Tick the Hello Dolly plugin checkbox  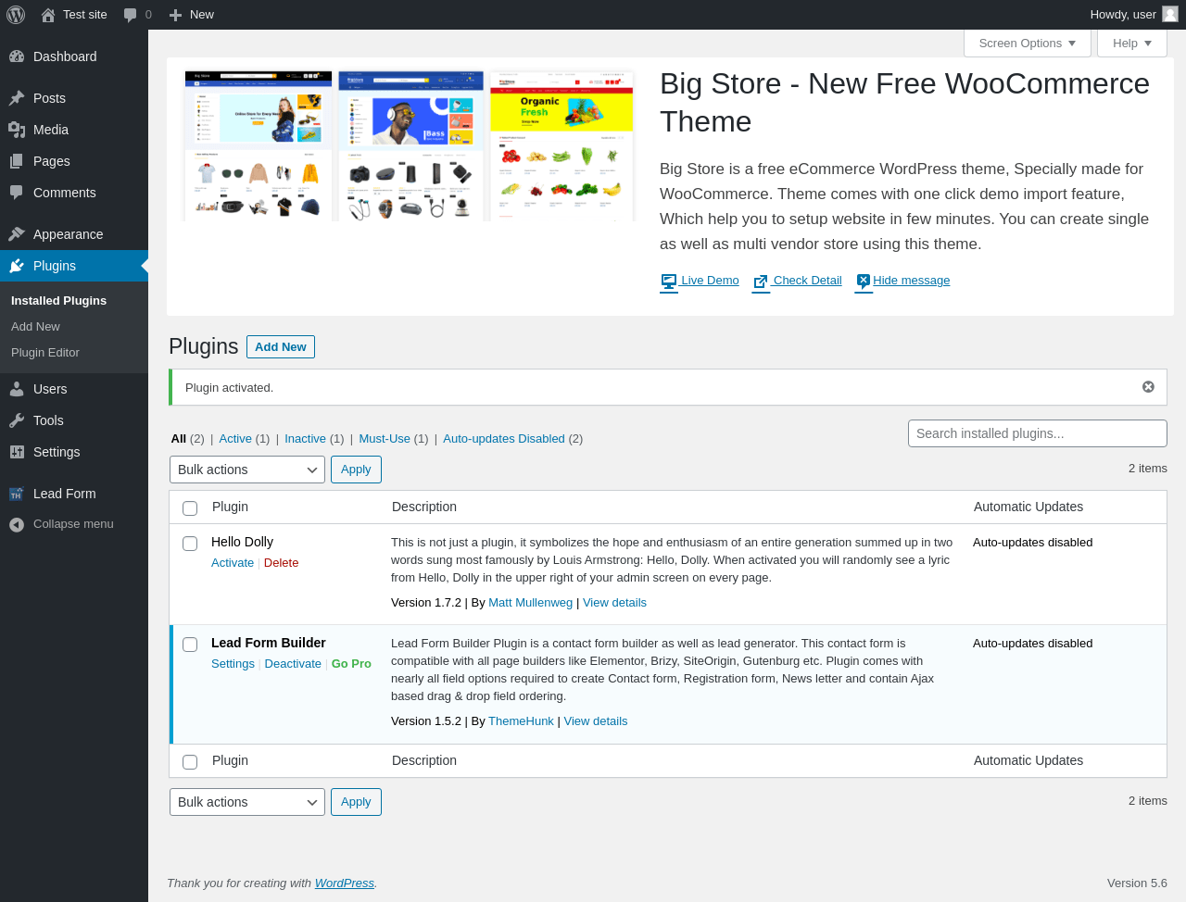point(190,544)
